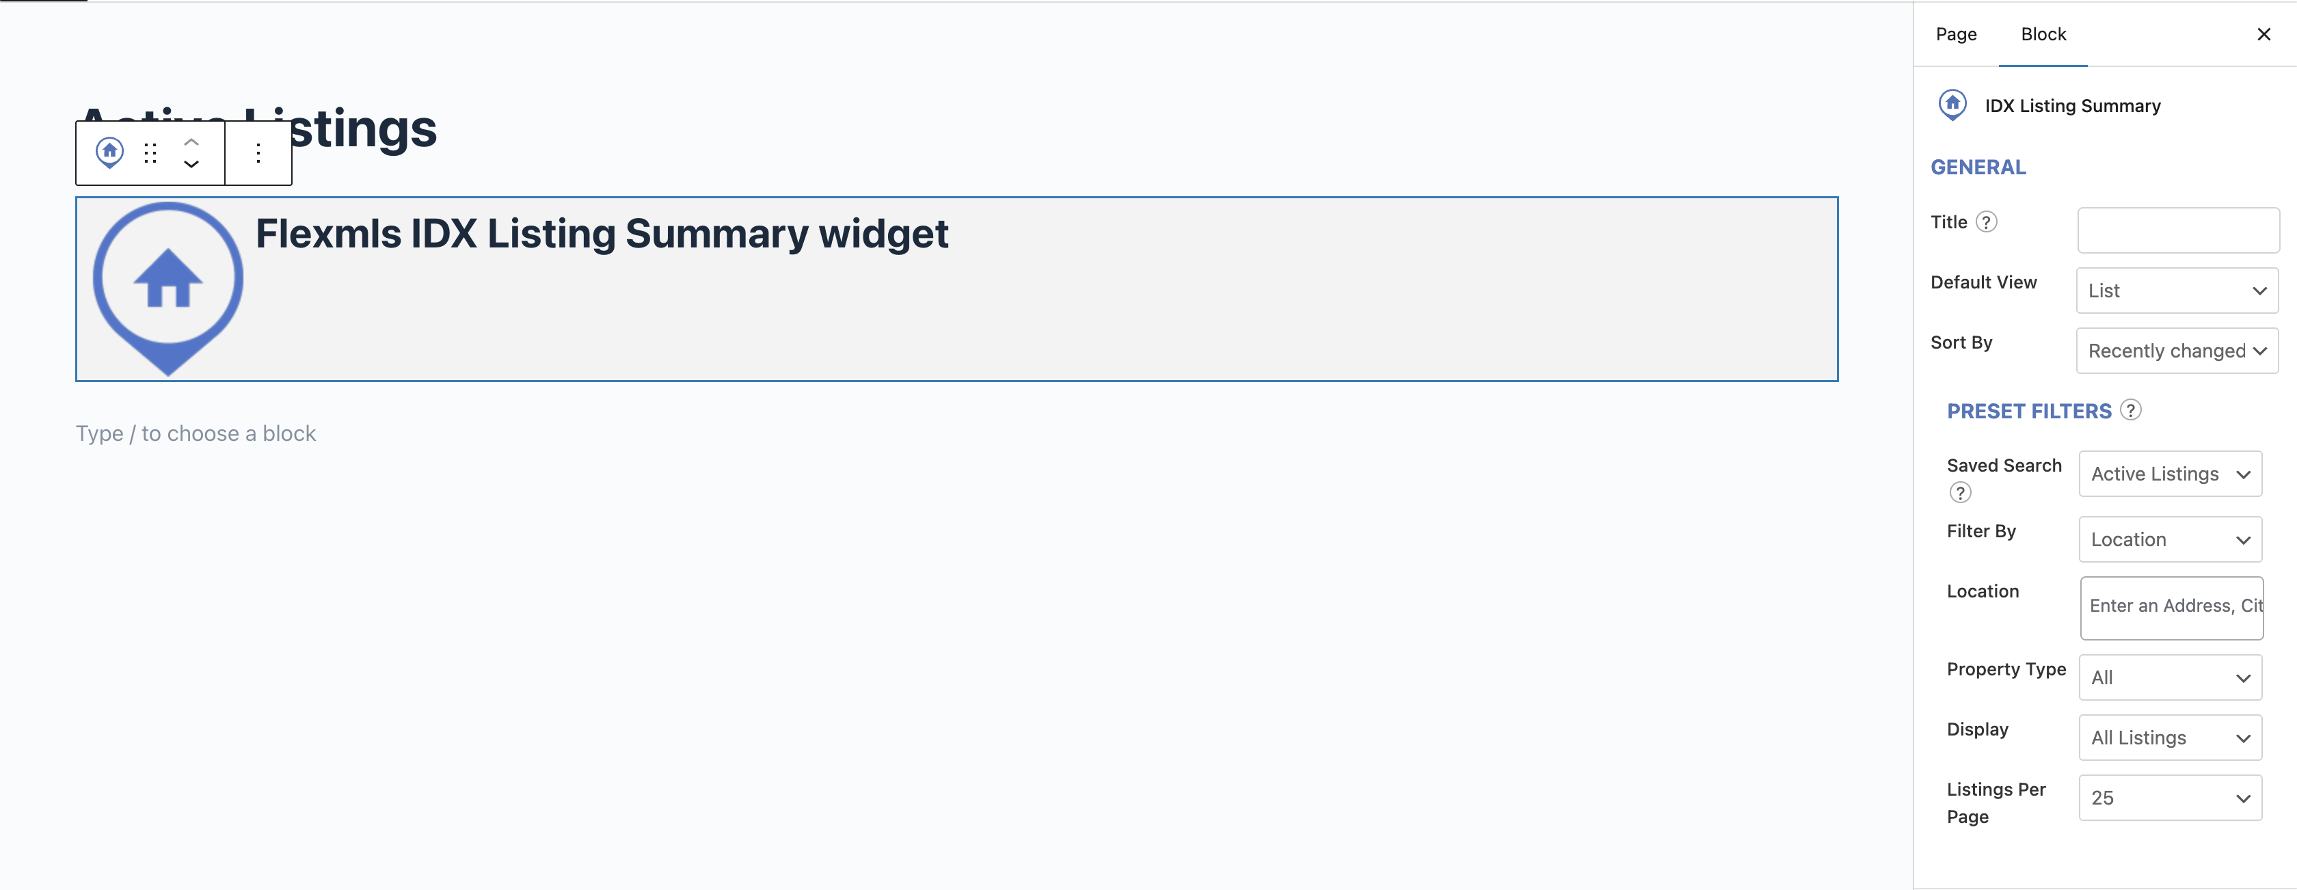This screenshot has width=2297, height=890.
Task: Switch to the Page tab
Action: 1955,35
